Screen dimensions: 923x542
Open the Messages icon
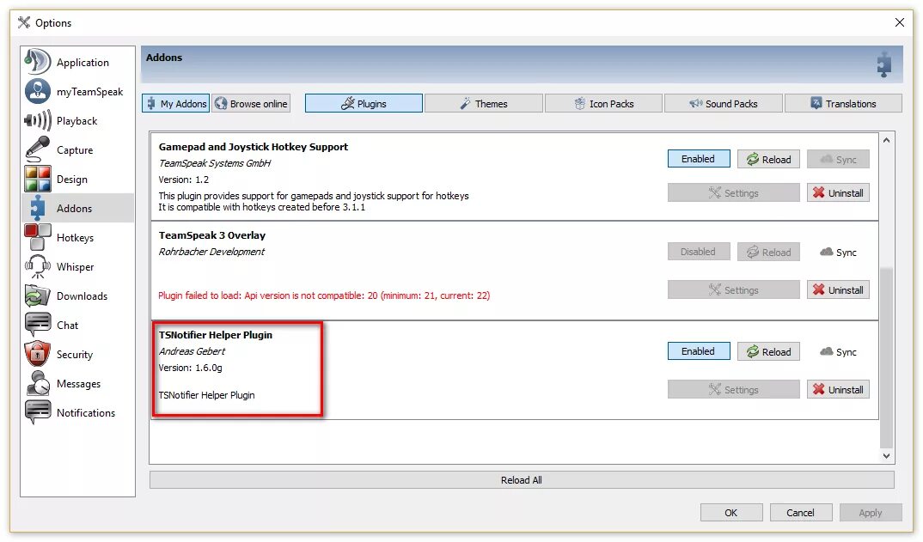tap(37, 383)
